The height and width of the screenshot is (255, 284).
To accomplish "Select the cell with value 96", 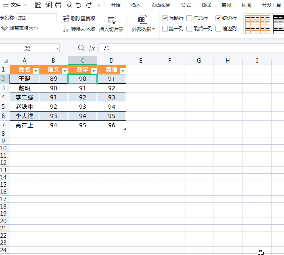I will tap(111, 125).
